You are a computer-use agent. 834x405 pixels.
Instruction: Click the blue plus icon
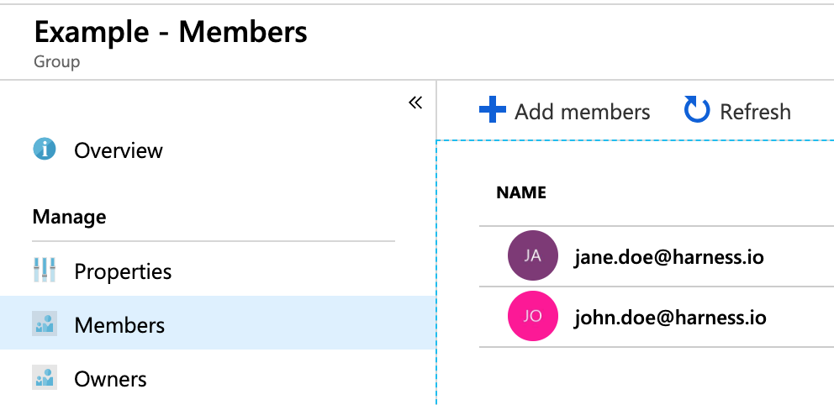[x=492, y=110]
